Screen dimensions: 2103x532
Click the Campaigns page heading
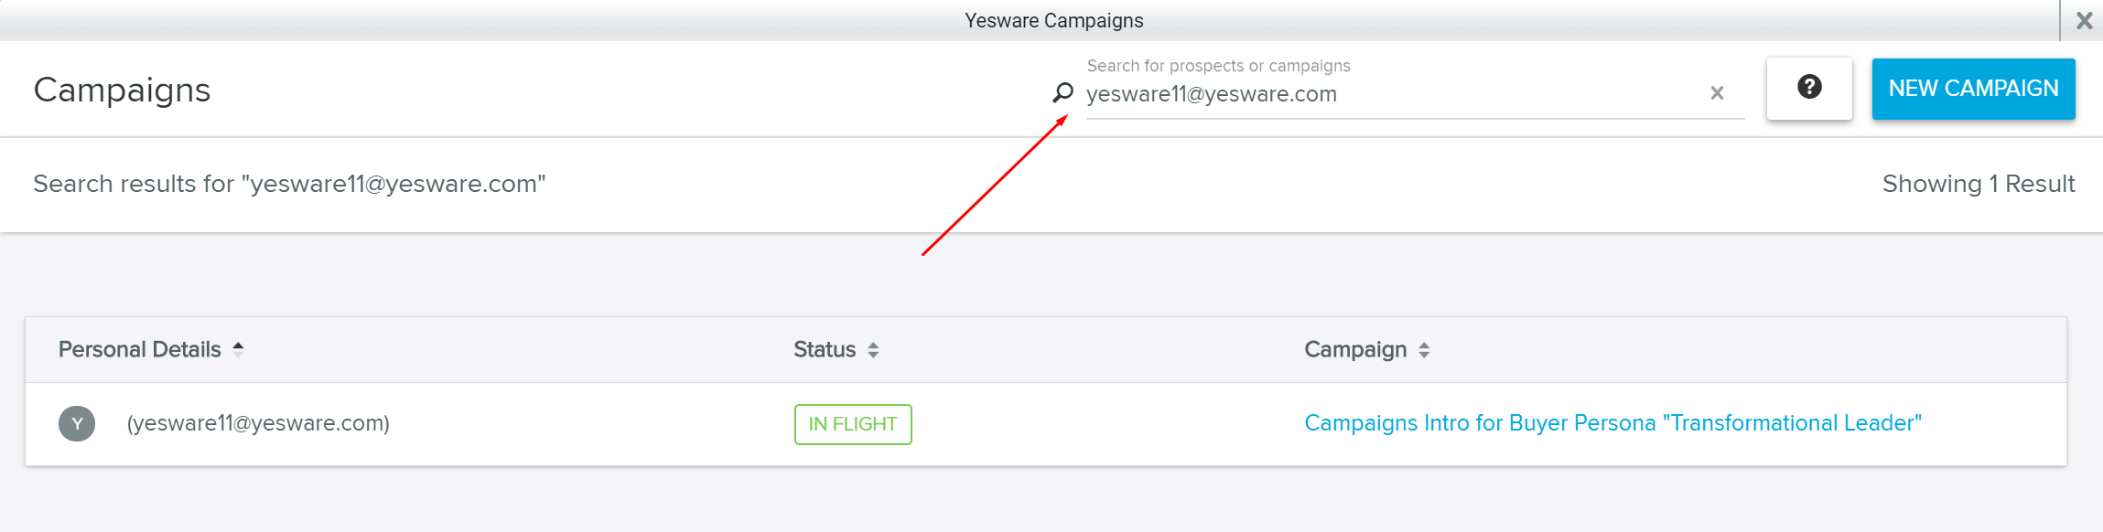(122, 90)
